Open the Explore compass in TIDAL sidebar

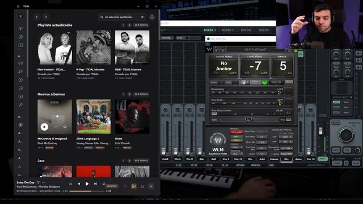(x=20, y=37)
